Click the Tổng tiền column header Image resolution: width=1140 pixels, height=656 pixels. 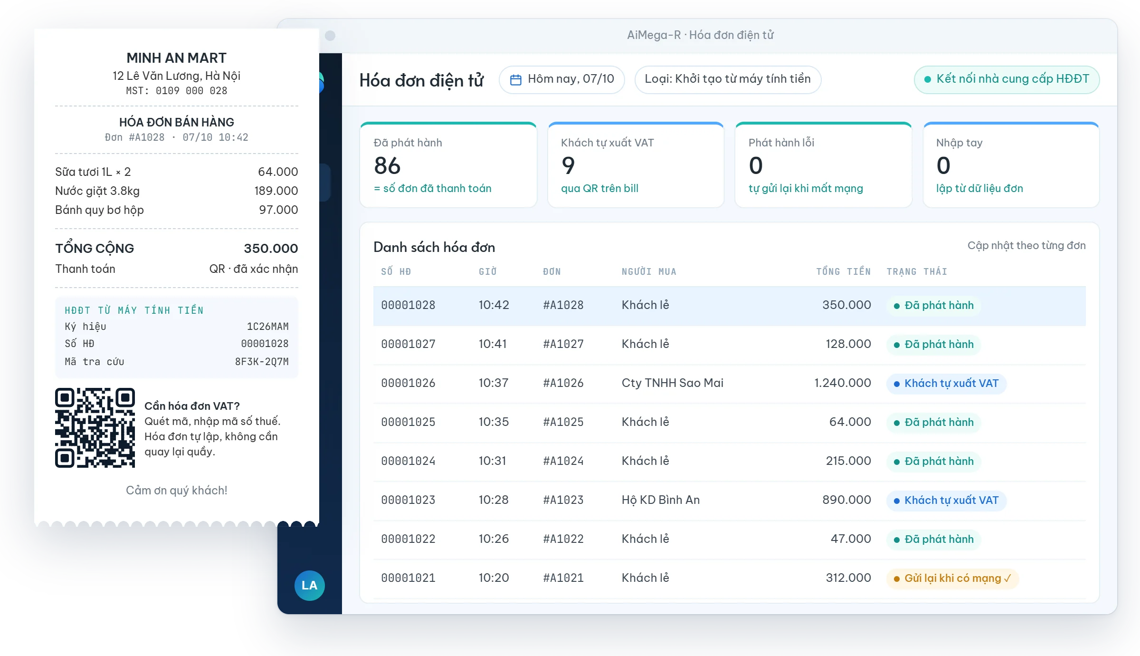coord(843,271)
